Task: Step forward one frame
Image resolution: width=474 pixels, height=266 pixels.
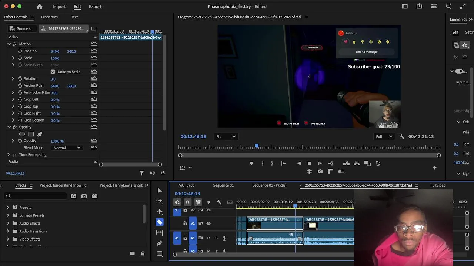Action: [320, 163]
